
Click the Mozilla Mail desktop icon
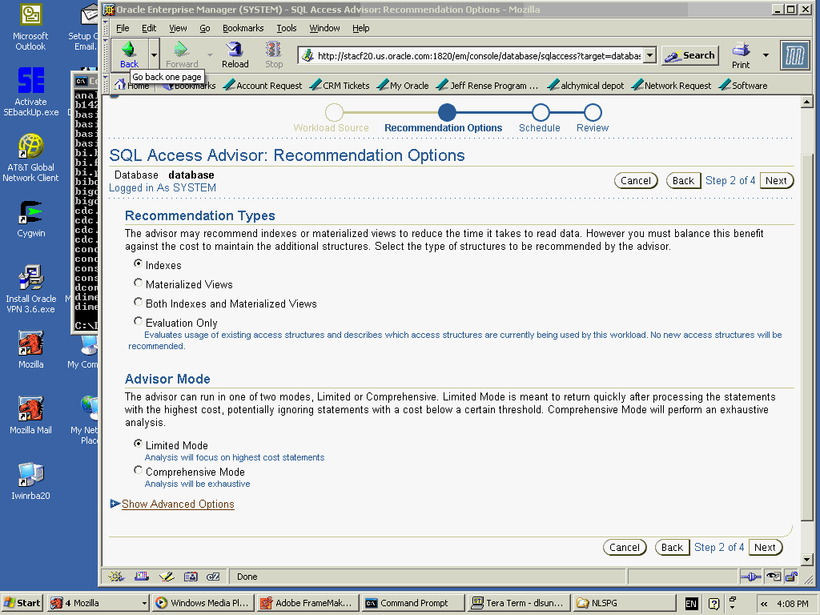click(x=30, y=409)
